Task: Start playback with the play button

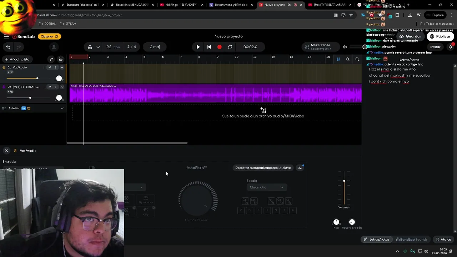Action: [x=198, y=47]
